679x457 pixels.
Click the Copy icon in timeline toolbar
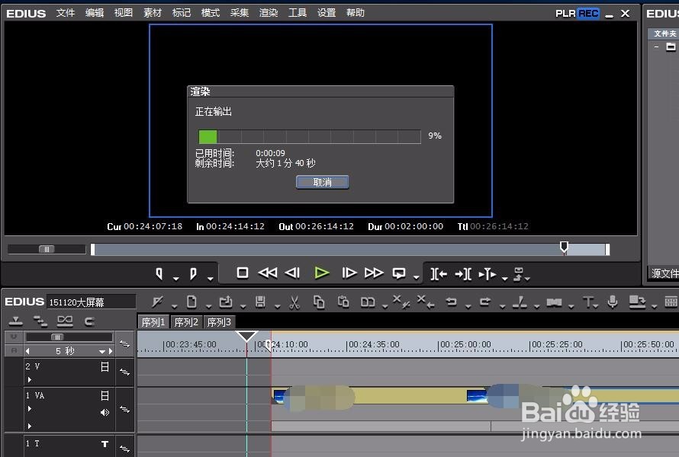click(319, 302)
